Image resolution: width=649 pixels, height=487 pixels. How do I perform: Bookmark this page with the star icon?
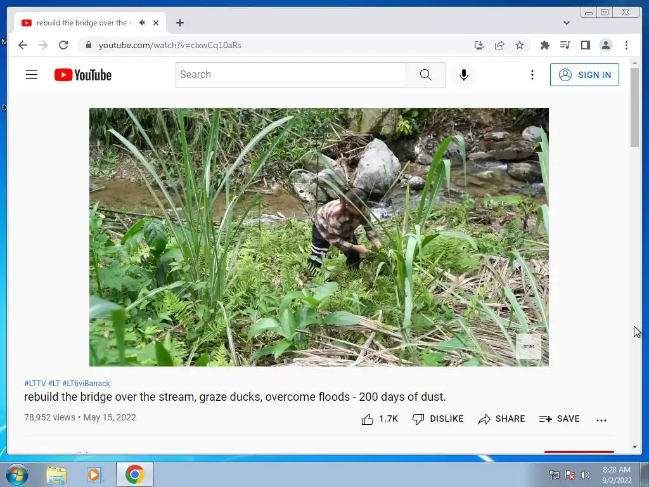(x=520, y=45)
